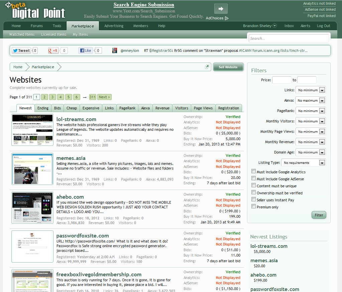This screenshot has width=342, height=292.
Task: Open the Monthly Revenue dropdown
Action: [x=311, y=142]
